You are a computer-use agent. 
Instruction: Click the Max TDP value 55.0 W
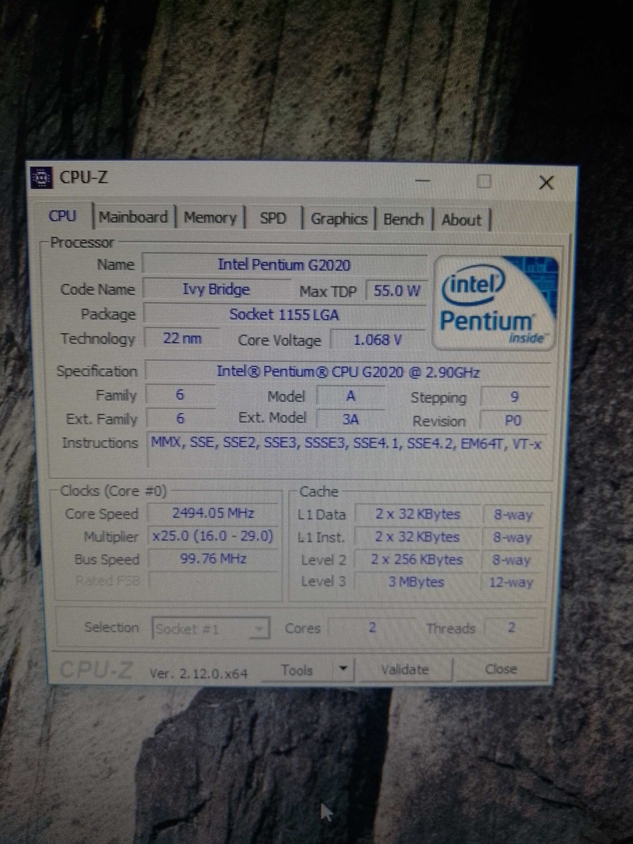click(x=396, y=291)
